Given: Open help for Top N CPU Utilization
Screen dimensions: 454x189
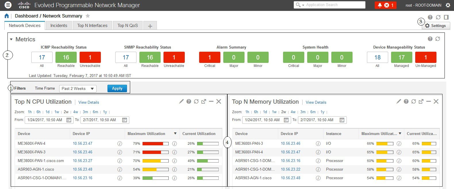Looking at the screenshot, I should [x=189, y=101].
